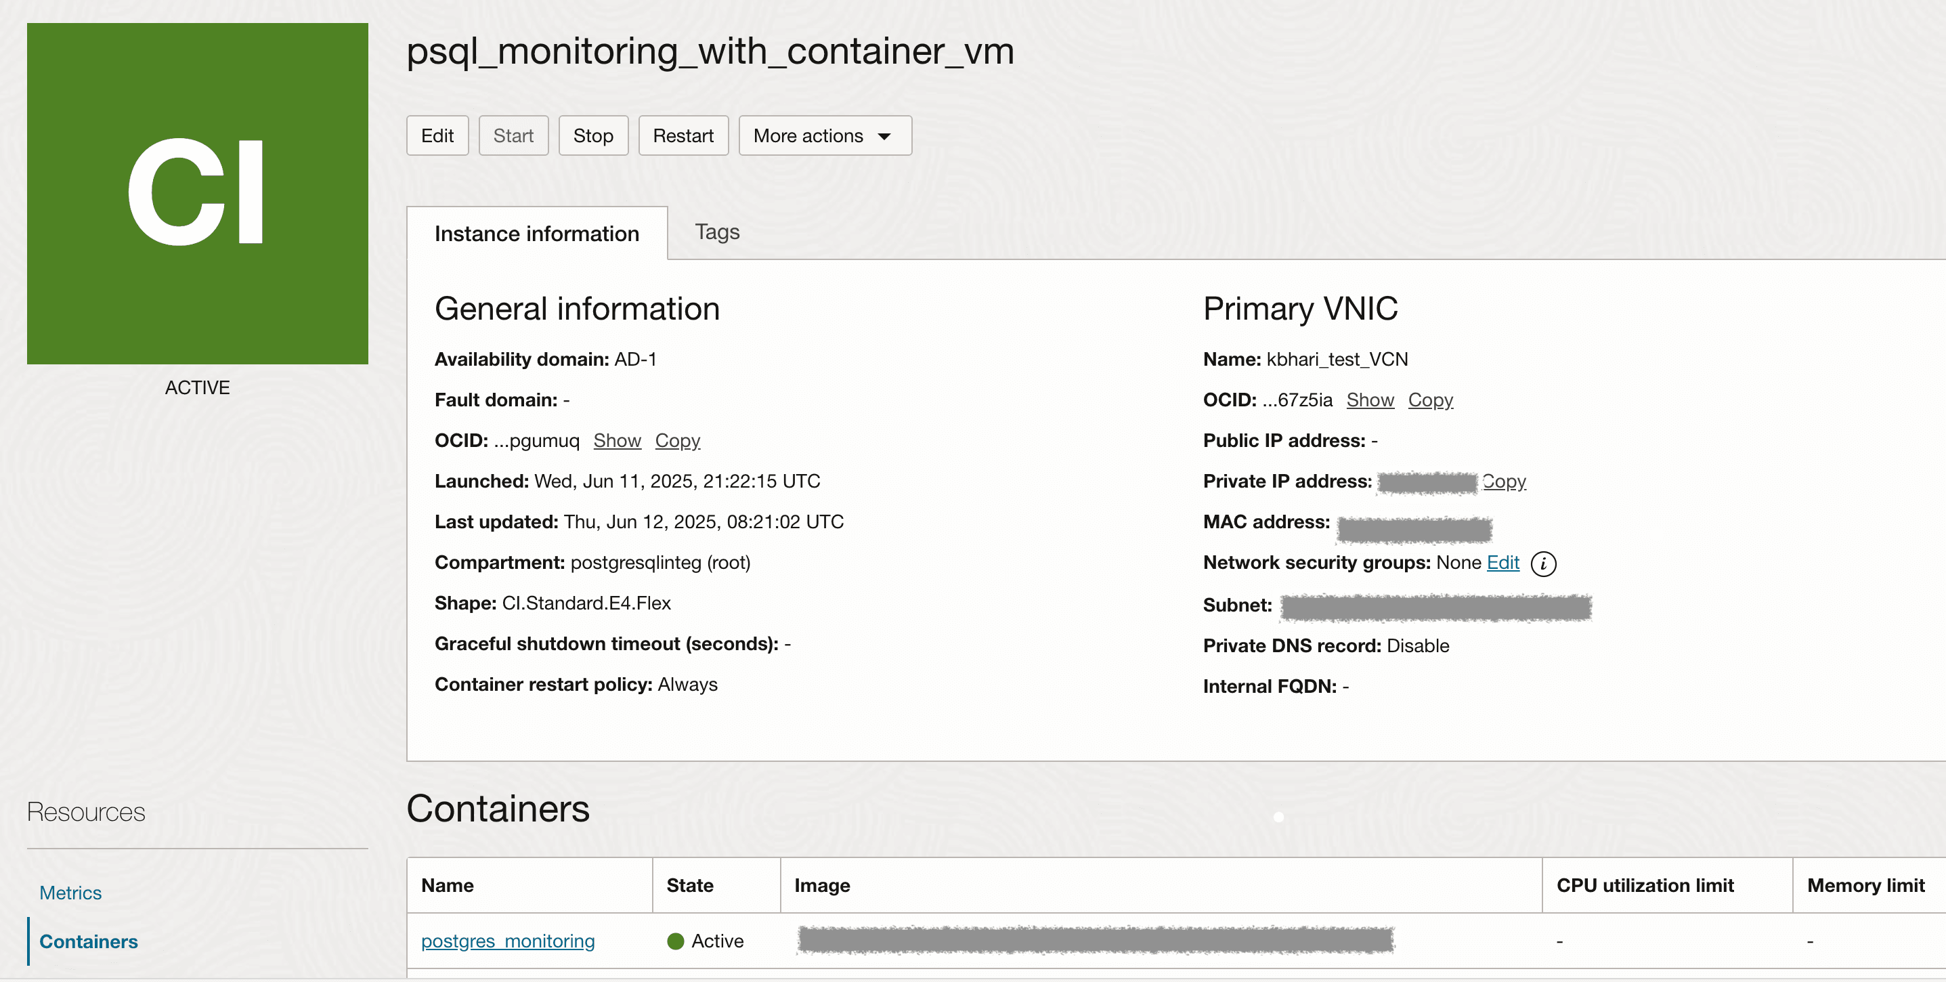Copy the Private IP address

coord(1503,481)
